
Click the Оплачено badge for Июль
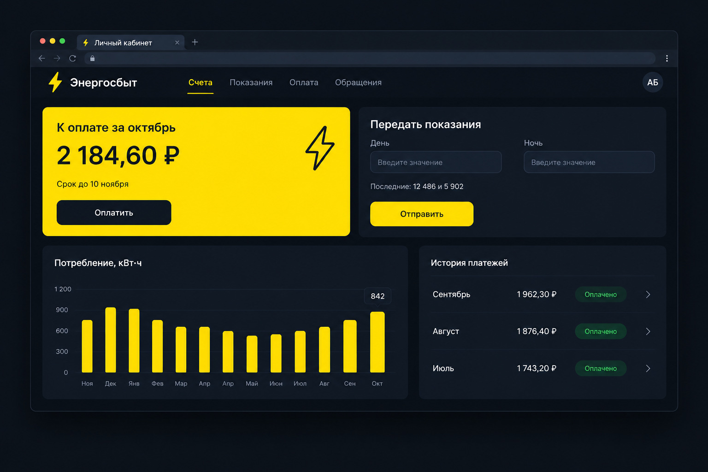tap(601, 368)
